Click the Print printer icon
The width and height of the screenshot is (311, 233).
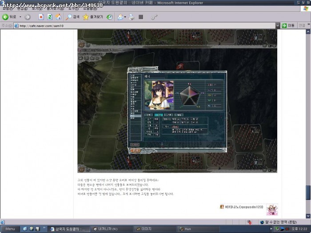[x=132, y=17]
